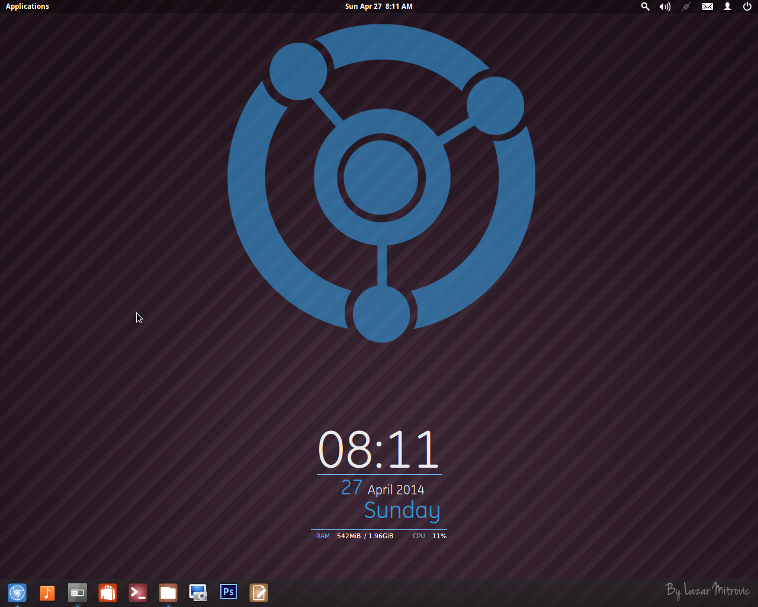Screen dimensions: 758x607
Task: Open the mail envelope indicator
Action: click(708, 7)
